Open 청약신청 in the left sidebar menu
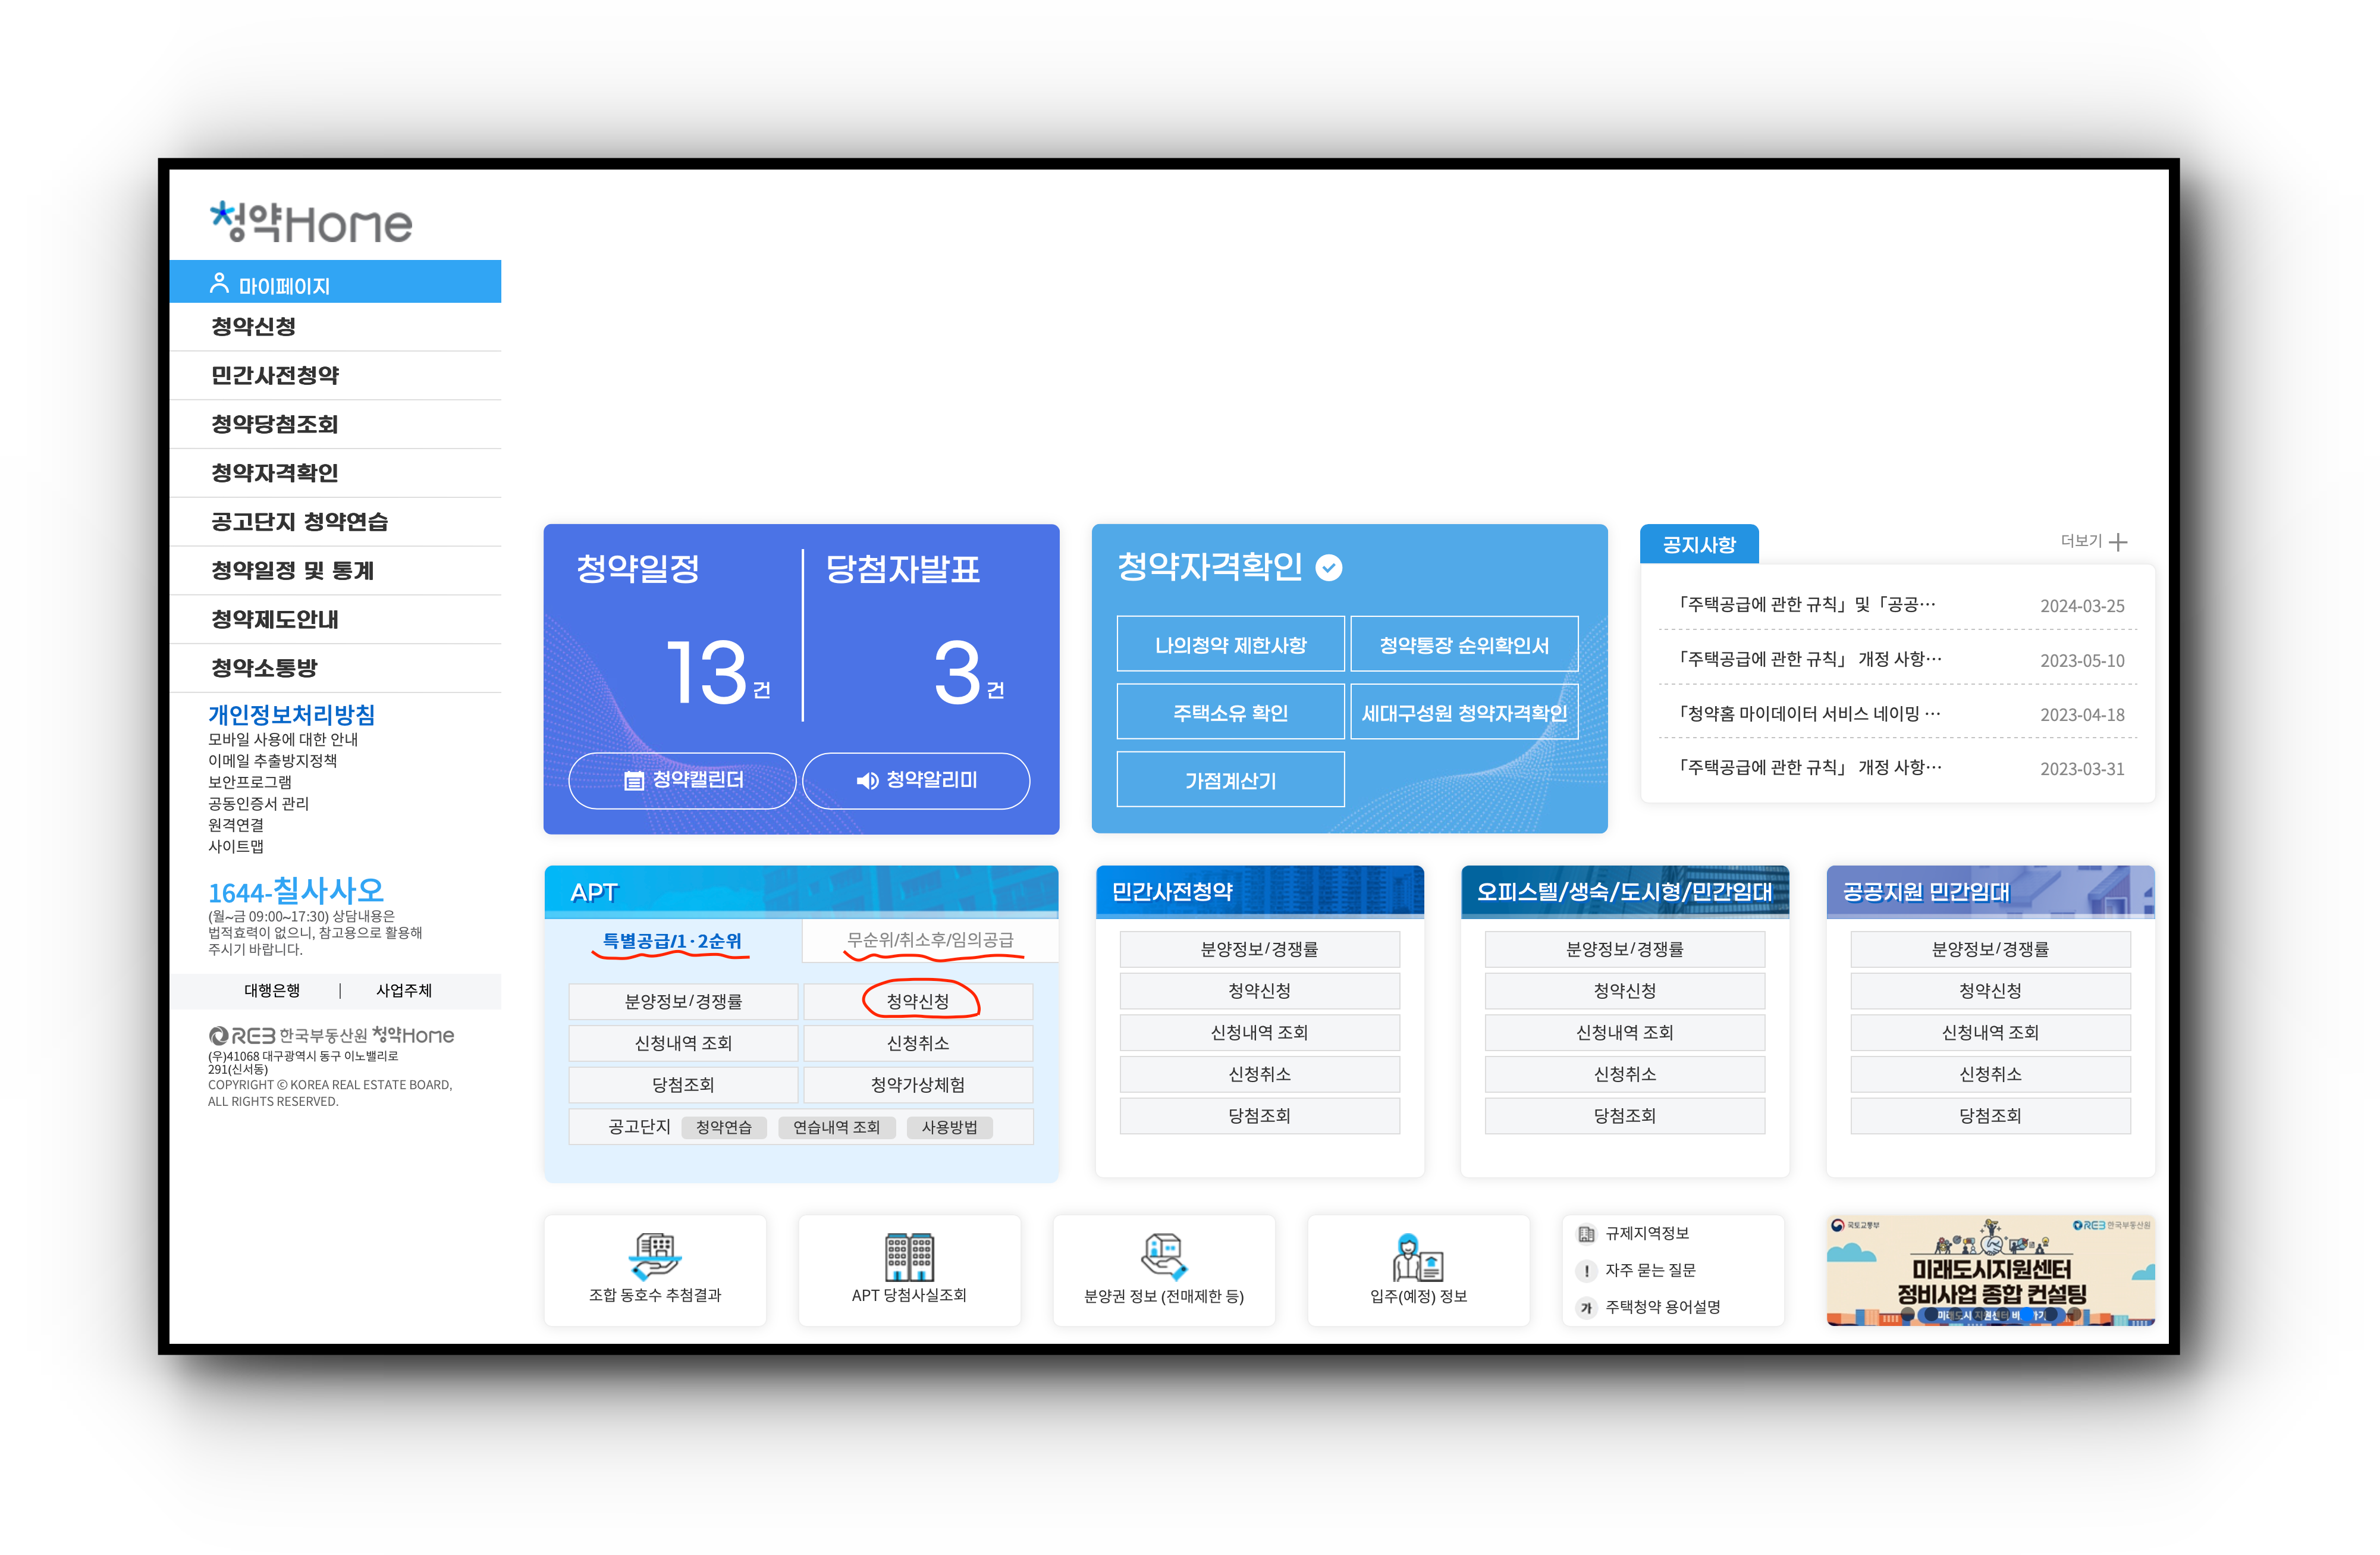 (335, 327)
